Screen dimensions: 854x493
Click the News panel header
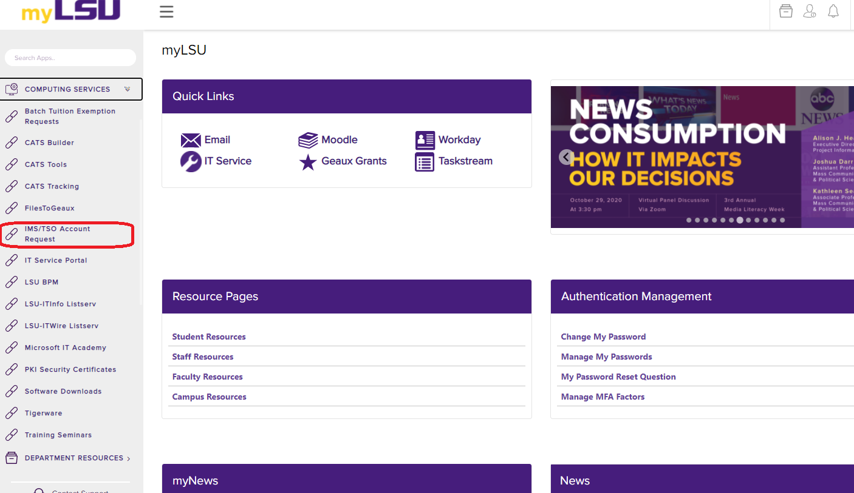pos(702,478)
